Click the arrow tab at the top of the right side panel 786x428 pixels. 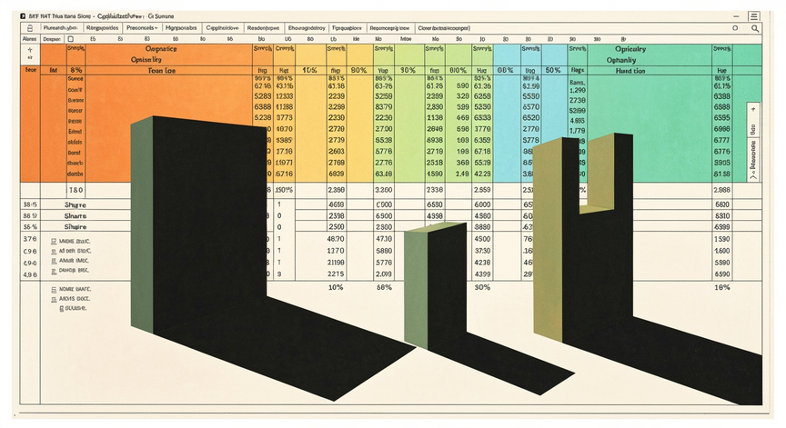click(x=752, y=110)
